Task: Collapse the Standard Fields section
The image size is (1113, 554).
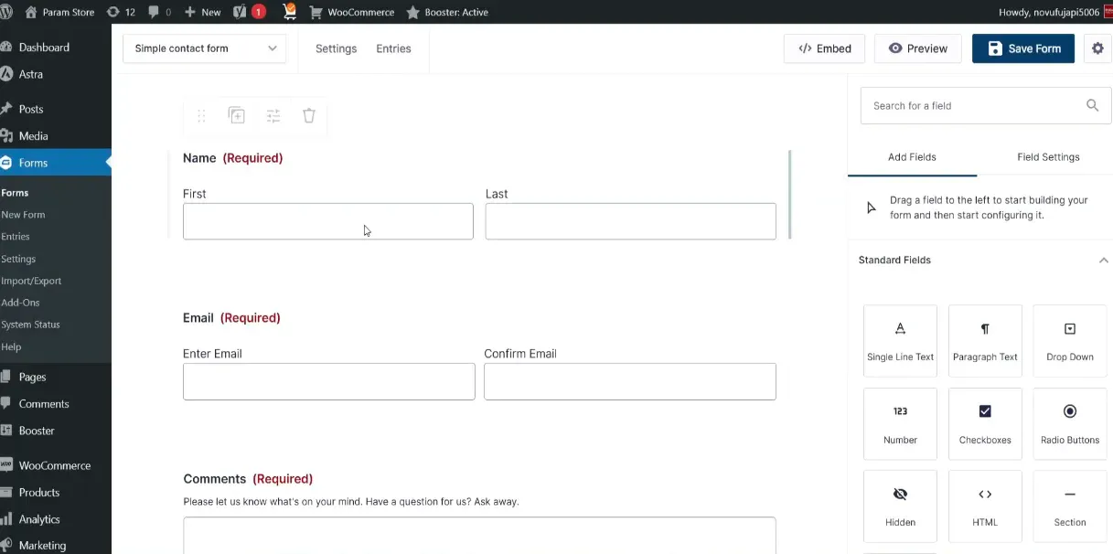Action: (1103, 261)
